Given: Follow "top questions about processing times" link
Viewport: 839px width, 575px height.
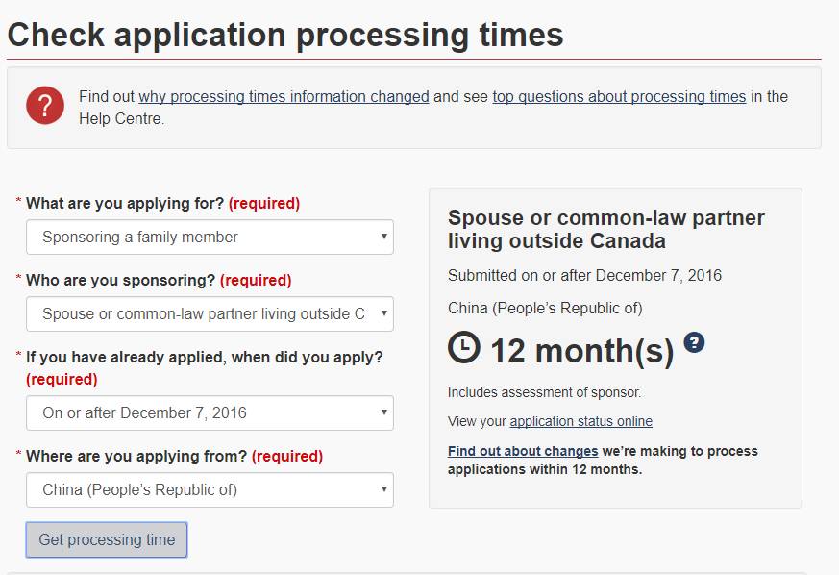Looking at the screenshot, I should pos(619,97).
